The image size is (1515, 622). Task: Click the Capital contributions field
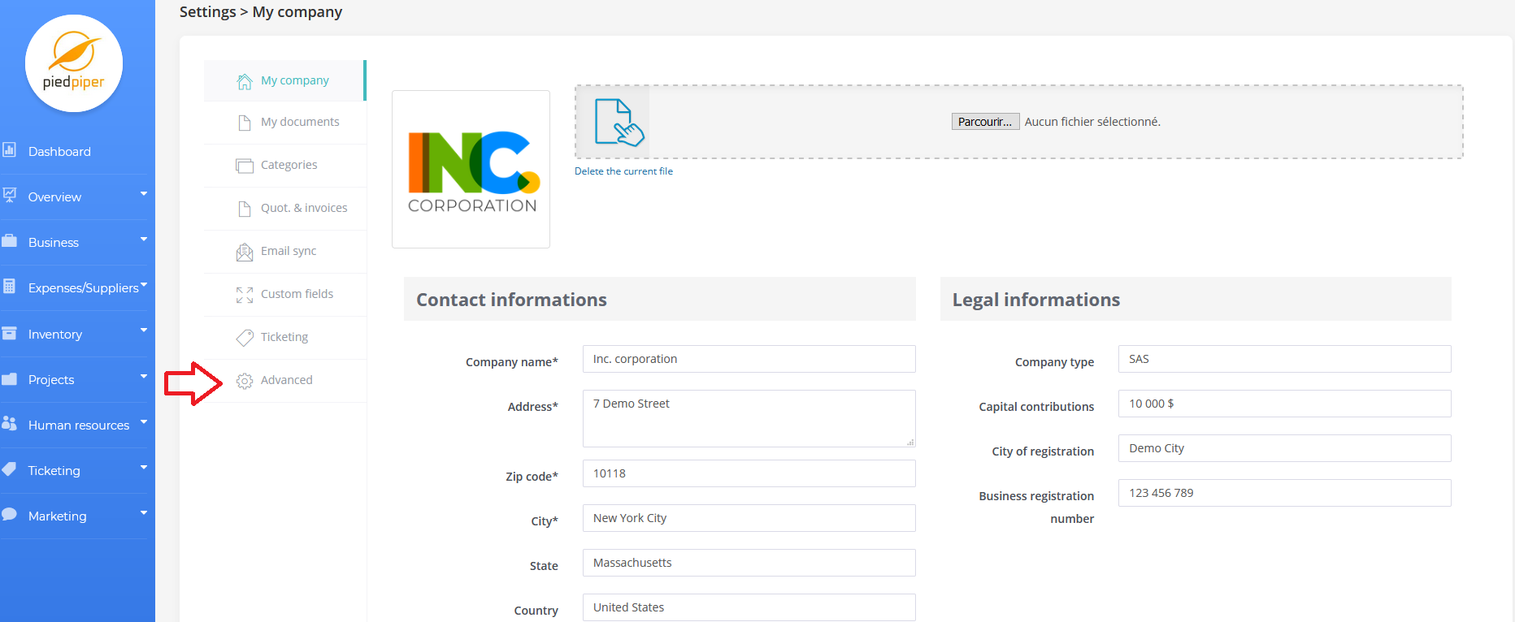click(1284, 404)
